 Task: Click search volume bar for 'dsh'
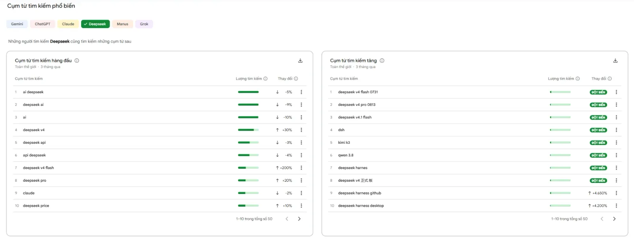560,130
